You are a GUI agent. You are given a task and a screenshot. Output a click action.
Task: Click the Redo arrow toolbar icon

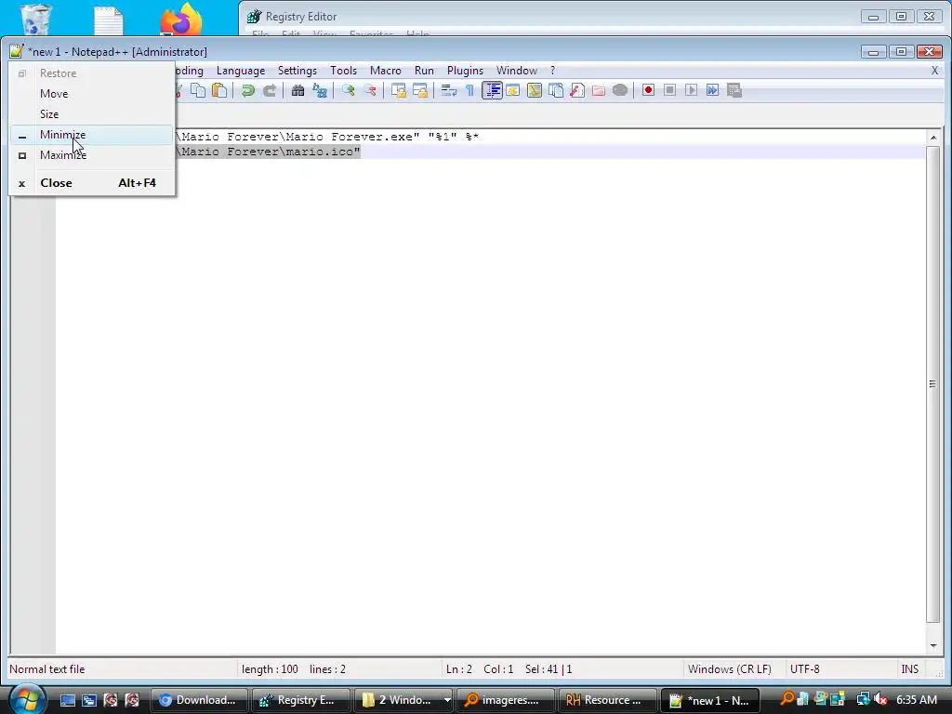click(x=269, y=90)
